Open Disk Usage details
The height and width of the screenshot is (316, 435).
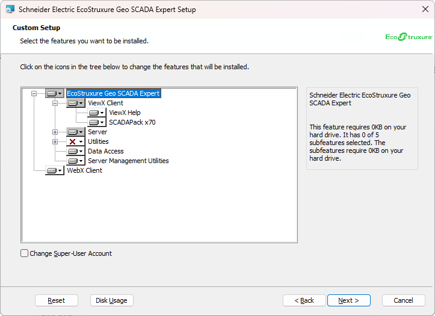click(x=111, y=300)
